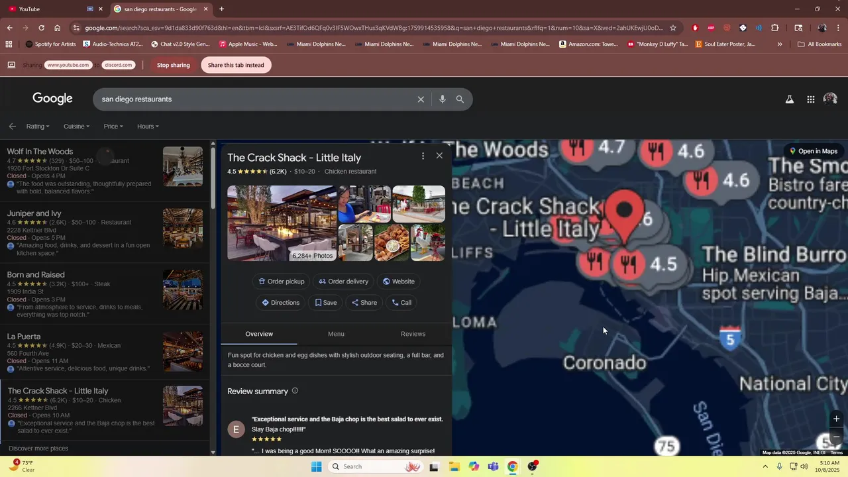This screenshot has height=477, width=848.
Task: Clear the search box with the X icon
Action: [x=421, y=99]
